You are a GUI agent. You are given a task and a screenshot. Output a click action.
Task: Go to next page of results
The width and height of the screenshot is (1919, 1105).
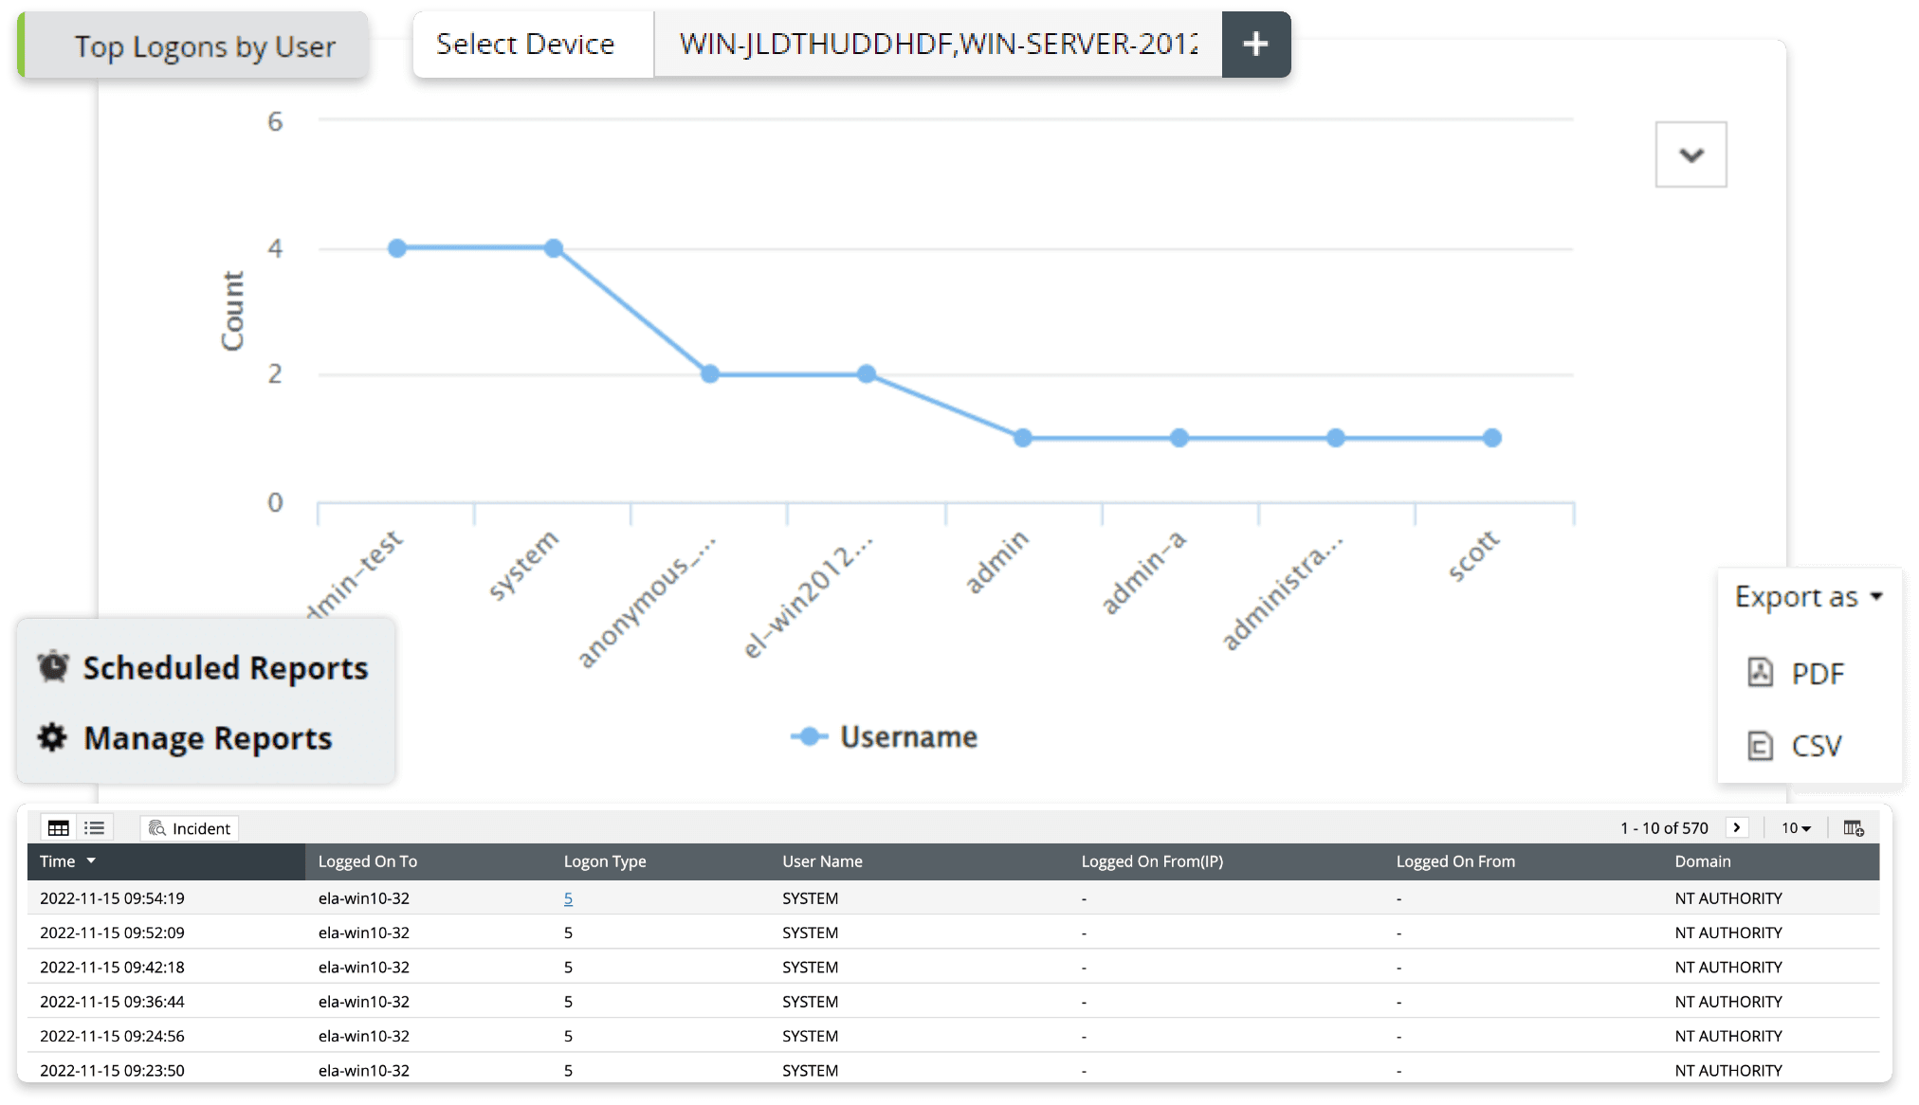1736,827
